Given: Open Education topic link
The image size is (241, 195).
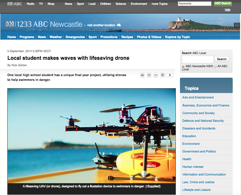Looking at the screenshot, I should point(189,136).
